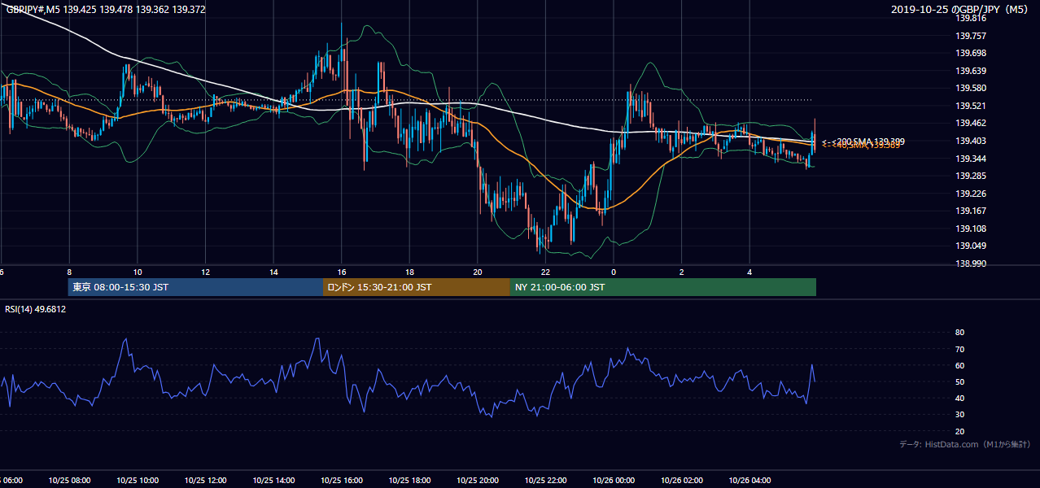This screenshot has height=488, width=1040.
Task: Select the NY 21:00-06:00 JST session bar
Action: pyautogui.click(x=663, y=287)
